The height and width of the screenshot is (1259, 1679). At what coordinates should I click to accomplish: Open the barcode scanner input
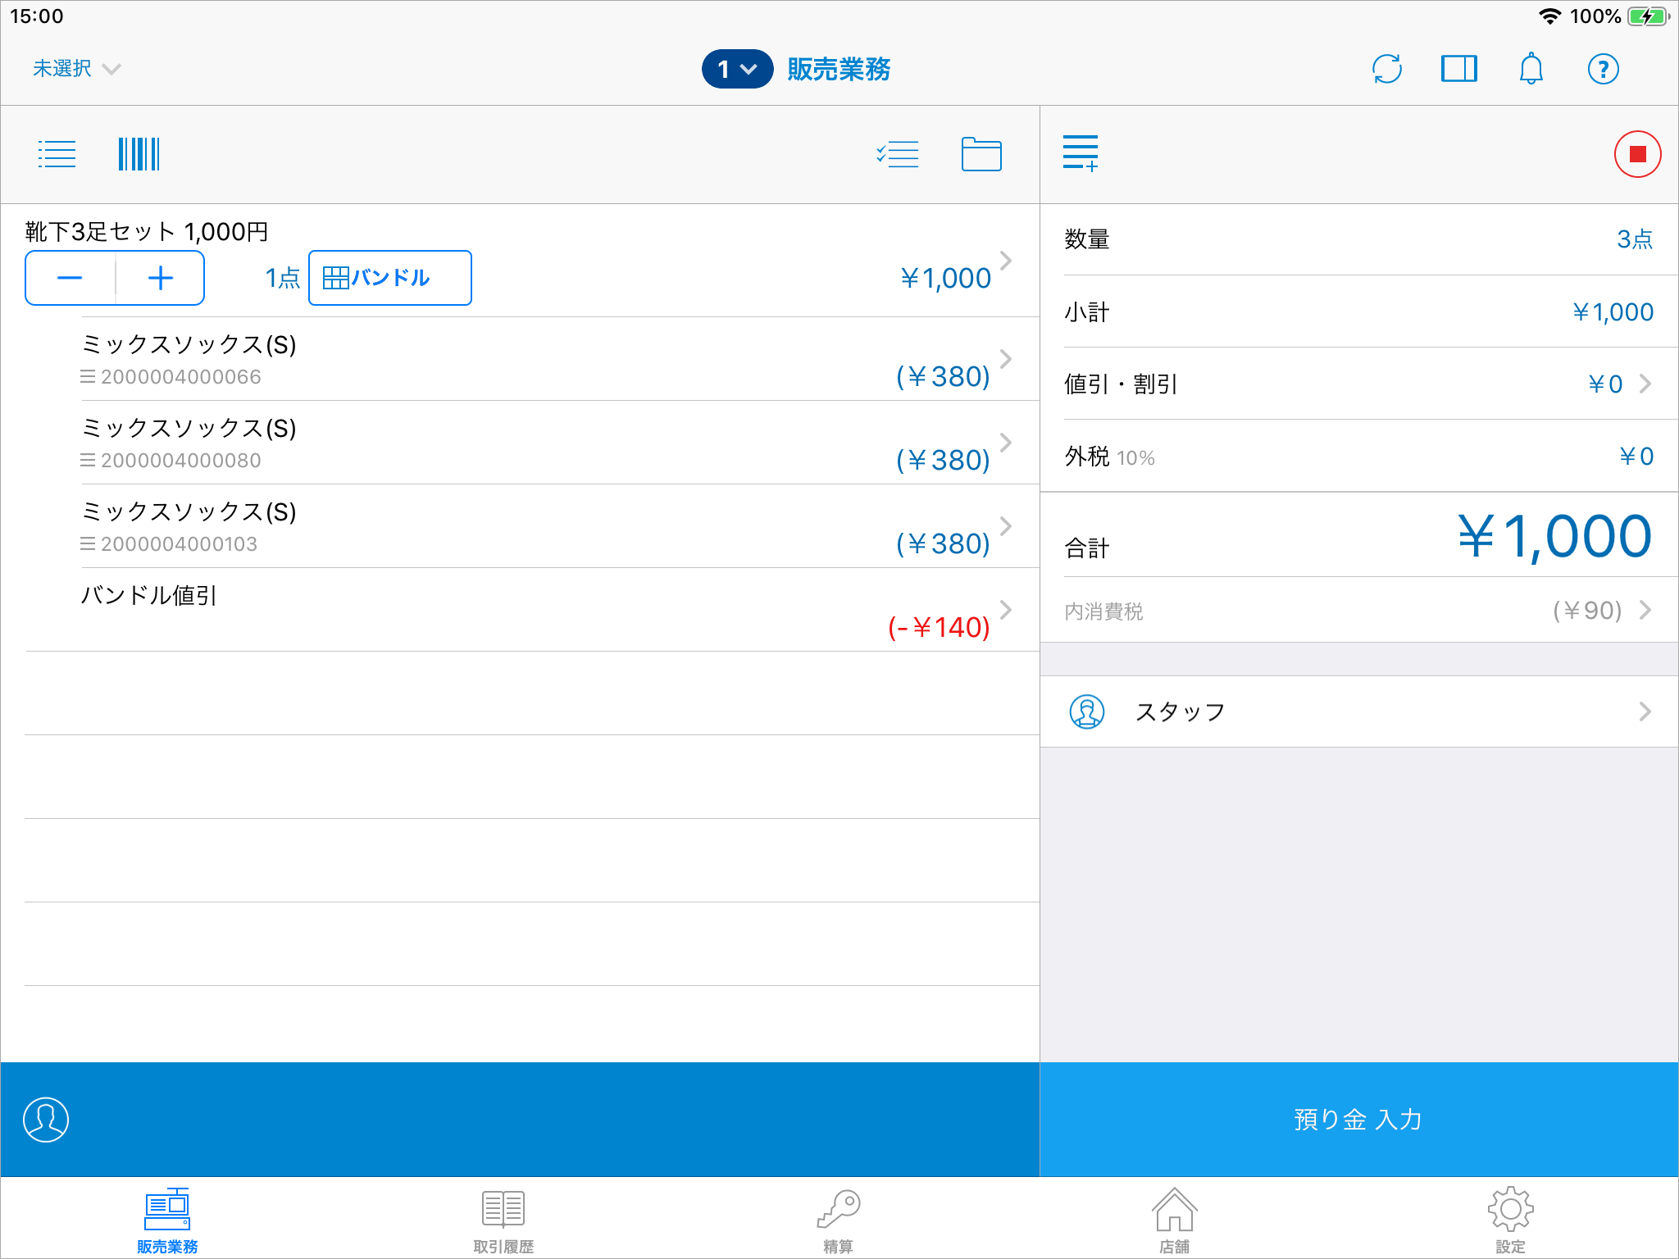point(139,154)
